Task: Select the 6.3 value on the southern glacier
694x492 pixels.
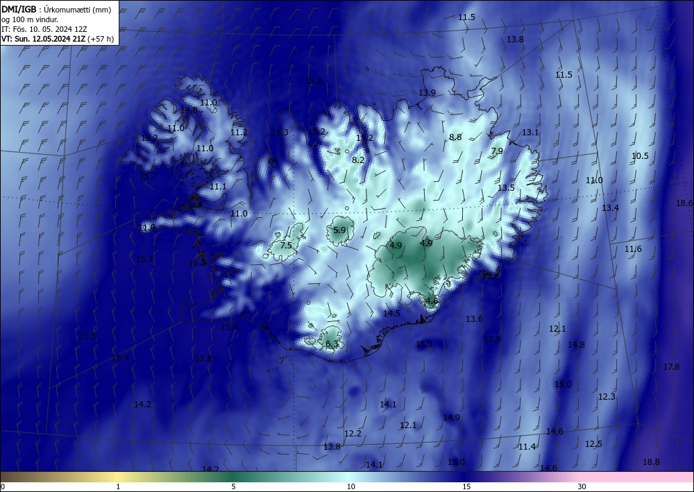Action: pos(332,343)
